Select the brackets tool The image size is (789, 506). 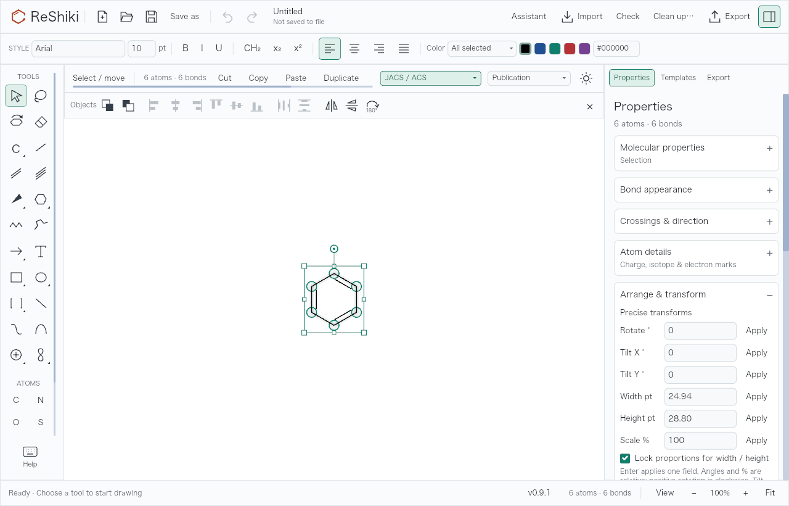point(16,303)
